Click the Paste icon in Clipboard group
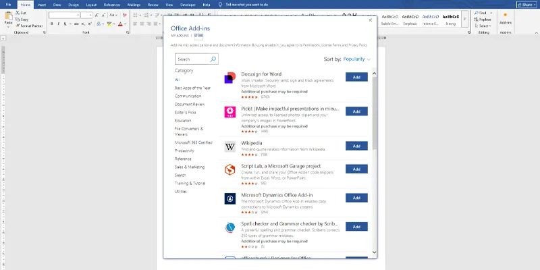540x270 pixels. pyautogui.click(x=8, y=16)
